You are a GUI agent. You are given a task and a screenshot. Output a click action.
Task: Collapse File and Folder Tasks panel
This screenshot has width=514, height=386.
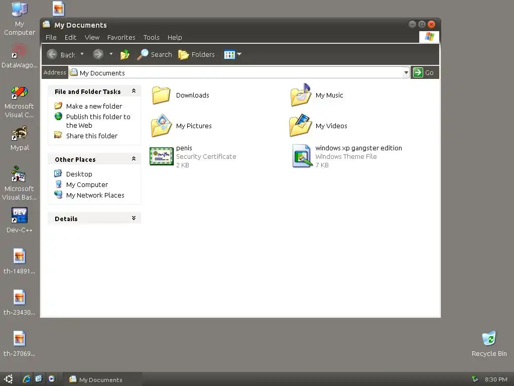[x=134, y=91]
